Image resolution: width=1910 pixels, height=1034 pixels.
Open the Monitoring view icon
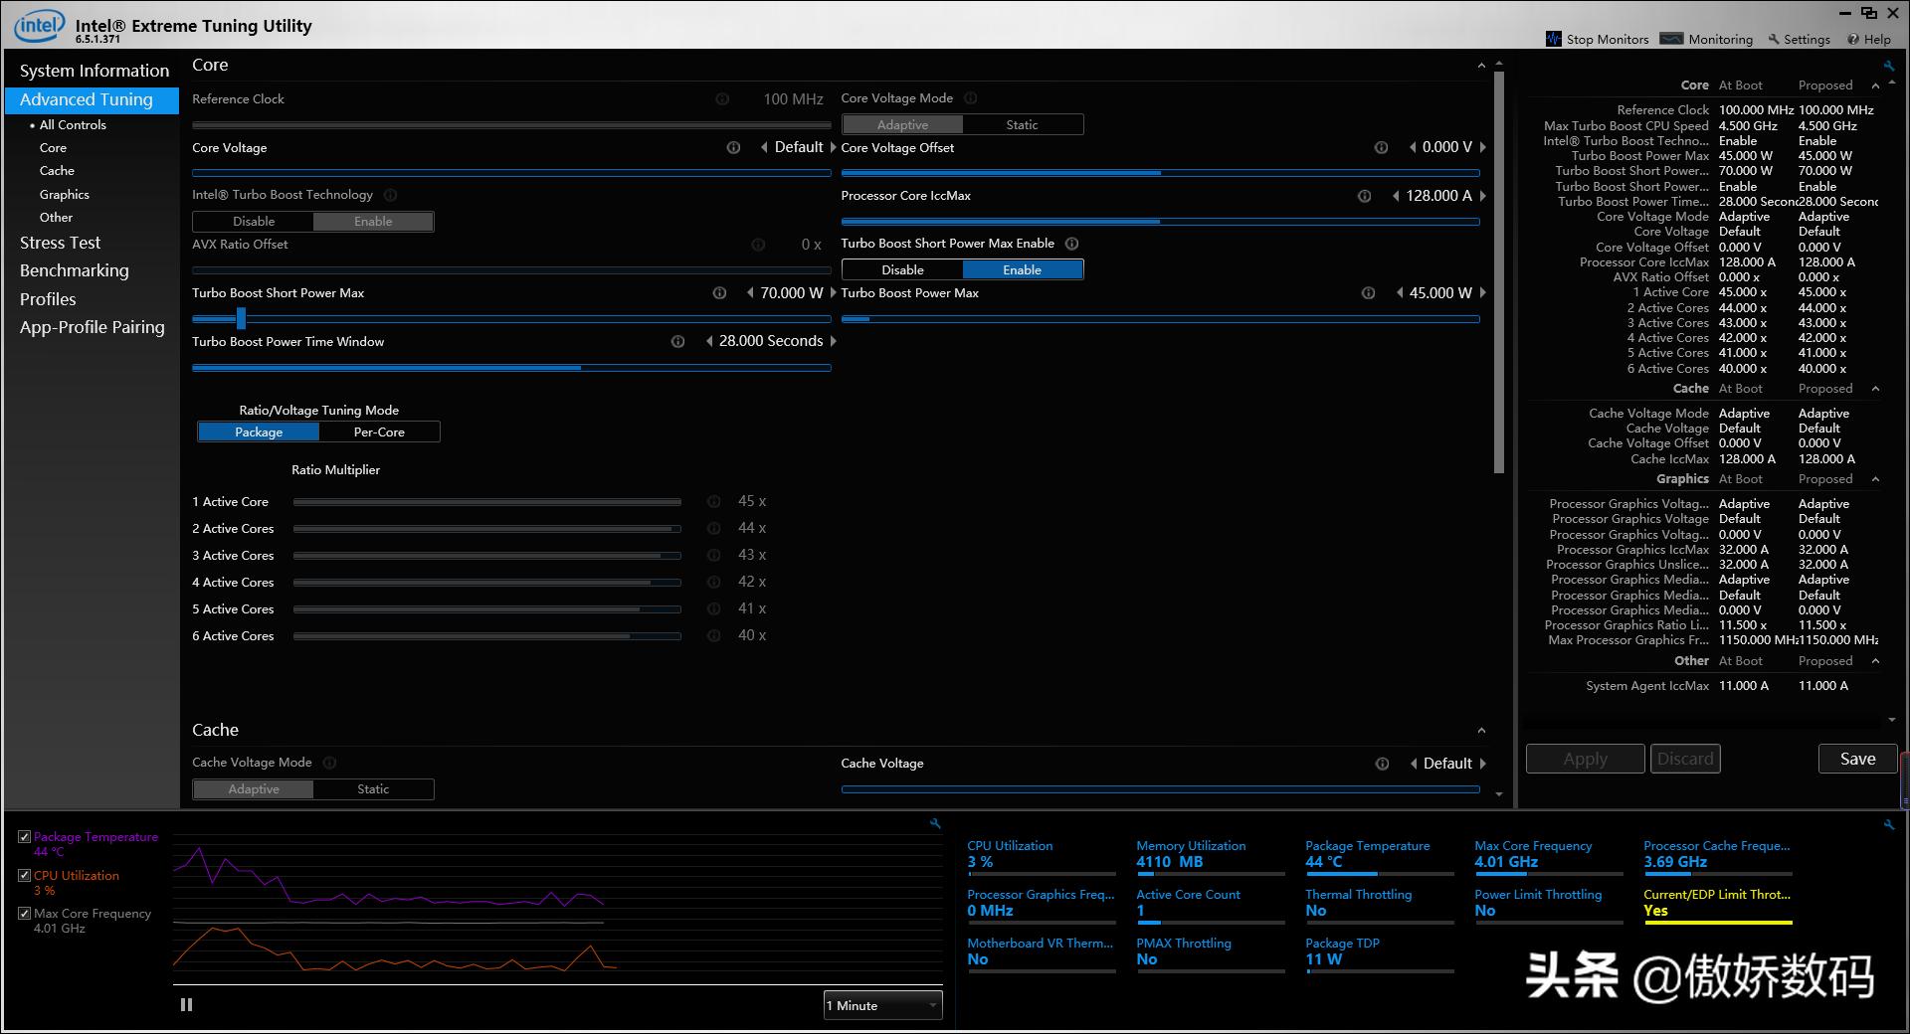(1672, 39)
